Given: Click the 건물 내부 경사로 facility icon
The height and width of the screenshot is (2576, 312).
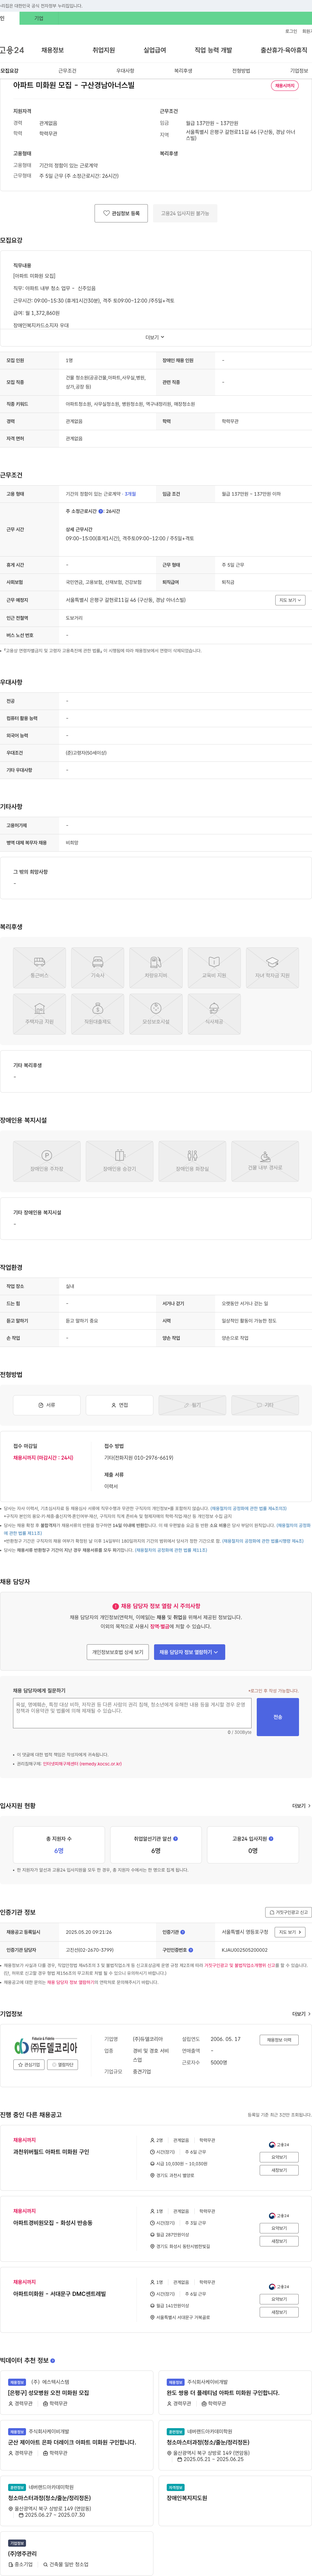Looking at the screenshot, I should [x=265, y=1161].
